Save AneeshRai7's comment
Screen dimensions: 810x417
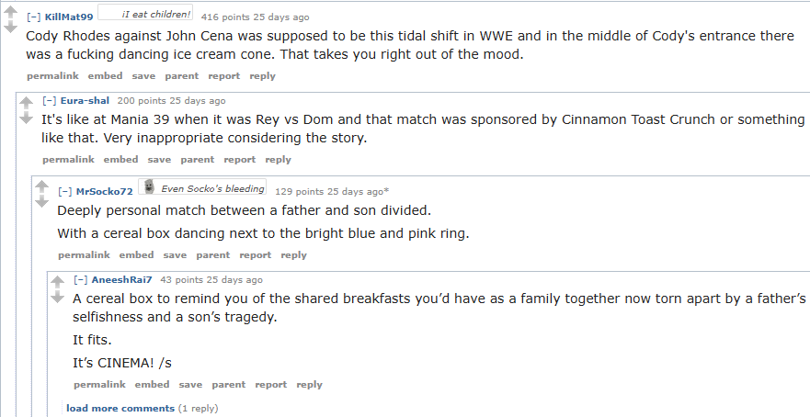(x=190, y=385)
